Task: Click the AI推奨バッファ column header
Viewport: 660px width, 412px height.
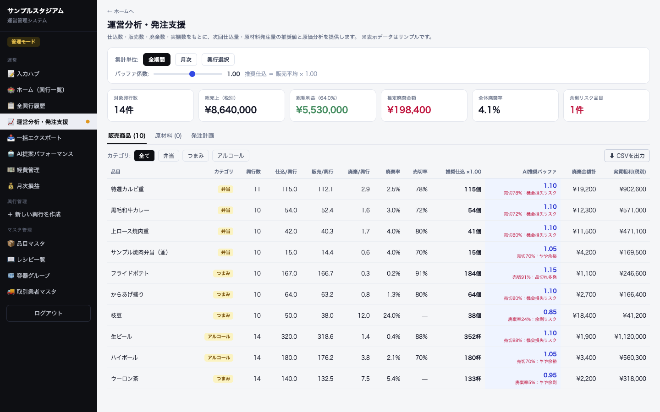Action: tap(539, 172)
